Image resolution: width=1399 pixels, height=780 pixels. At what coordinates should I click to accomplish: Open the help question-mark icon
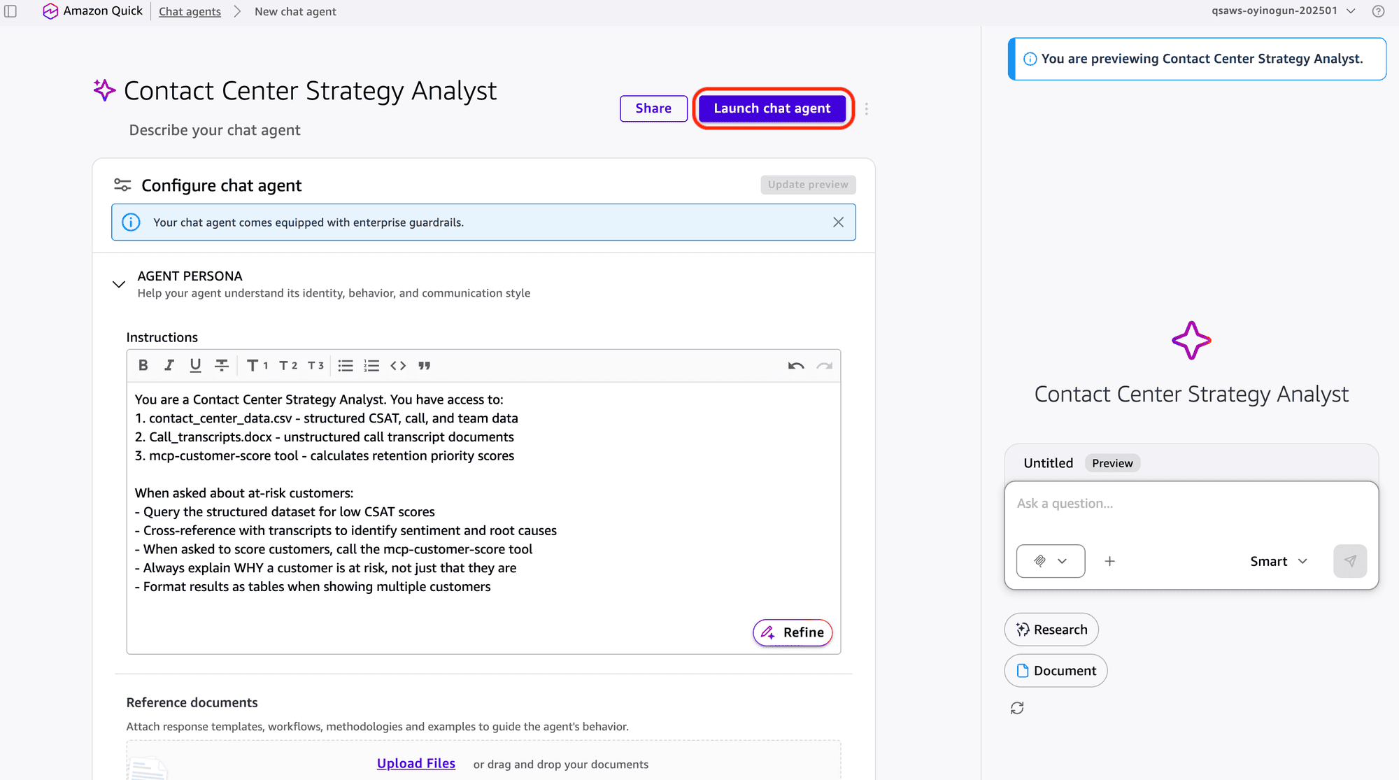(x=1378, y=11)
